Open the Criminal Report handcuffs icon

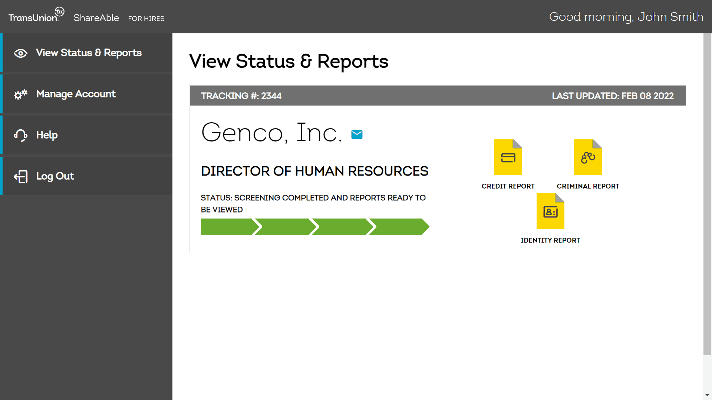(x=587, y=157)
